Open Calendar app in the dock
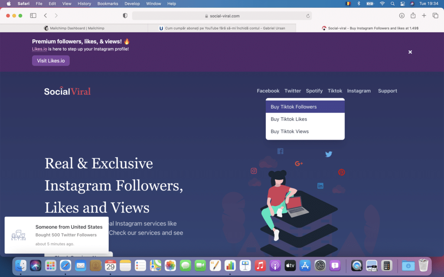 pos(111,266)
